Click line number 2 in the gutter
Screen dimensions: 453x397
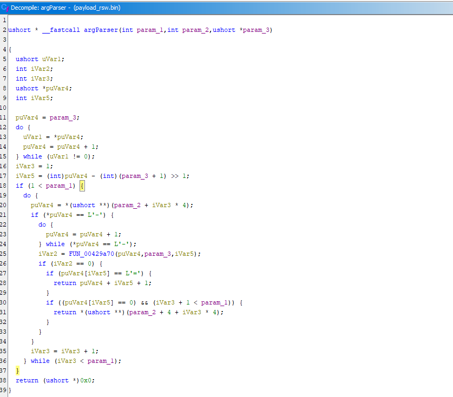(x=4, y=30)
